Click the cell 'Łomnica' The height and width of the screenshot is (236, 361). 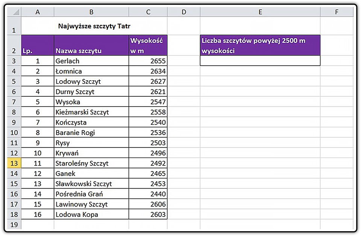pyautogui.click(x=91, y=71)
